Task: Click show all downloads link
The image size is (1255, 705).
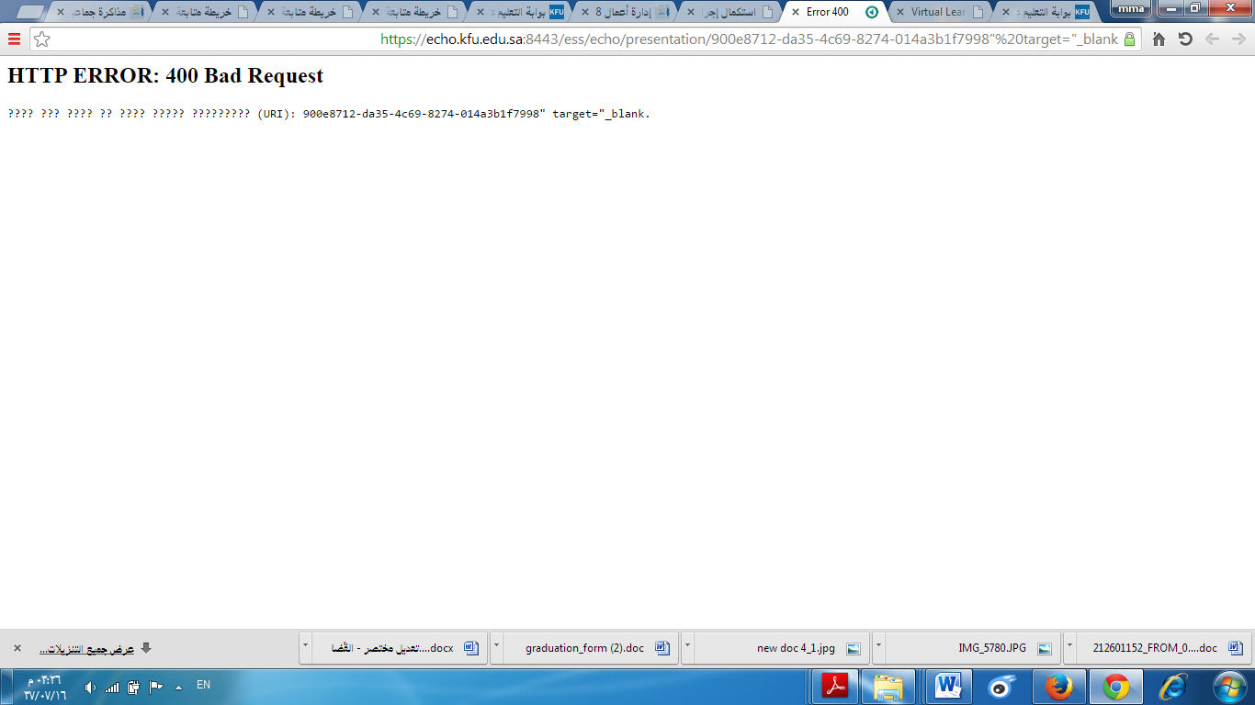Action: click(x=86, y=648)
